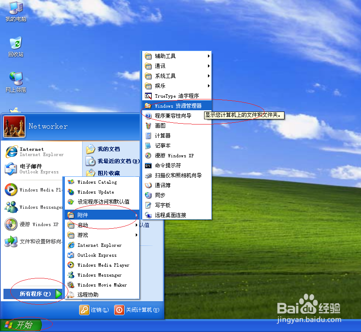Image resolution: width=361 pixels, height=332 pixels.
Task: Click the Networker chess user picture
Action: [x=14, y=127]
